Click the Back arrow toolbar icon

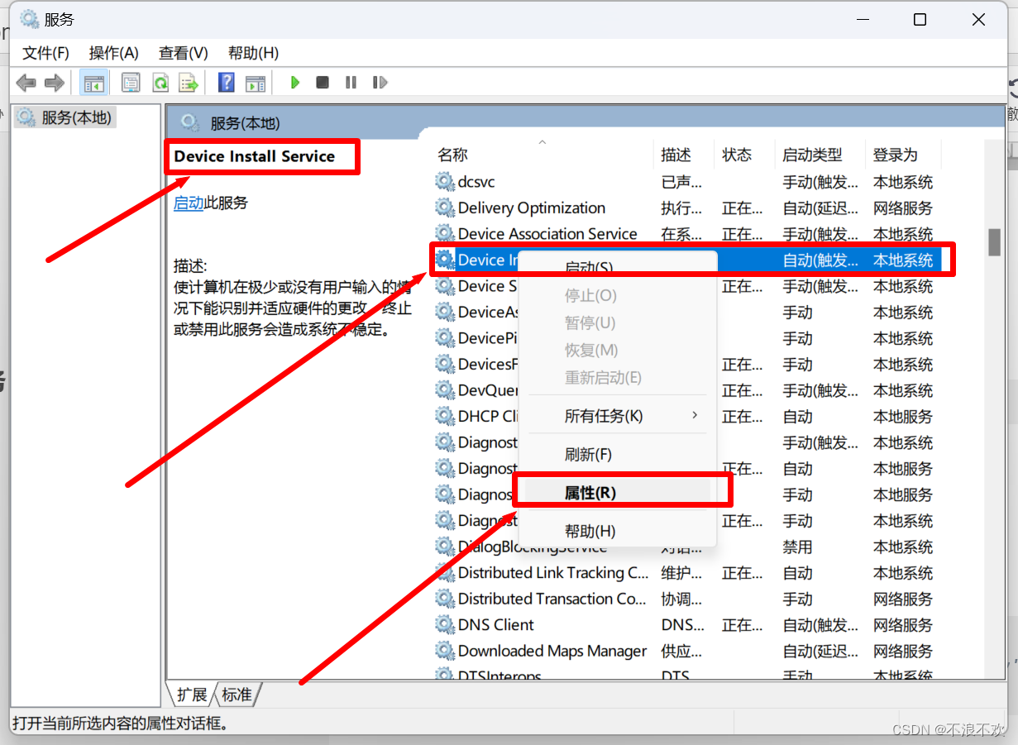[x=26, y=83]
